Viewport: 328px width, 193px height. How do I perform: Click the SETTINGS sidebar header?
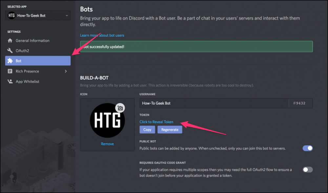[14, 32]
